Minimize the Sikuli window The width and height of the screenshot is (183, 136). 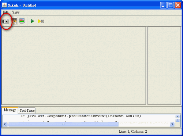coord(163,5)
